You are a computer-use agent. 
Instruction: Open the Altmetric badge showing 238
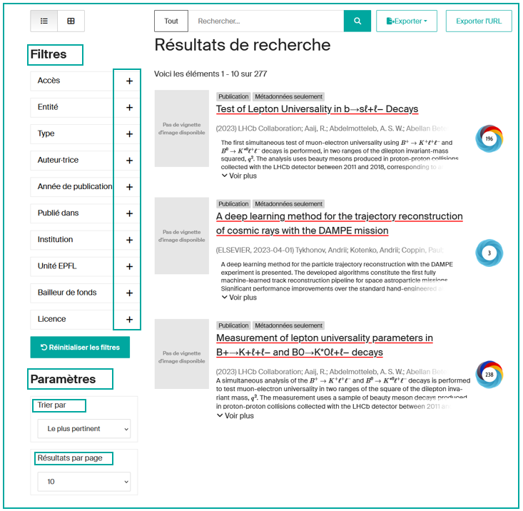tap(489, 374)
